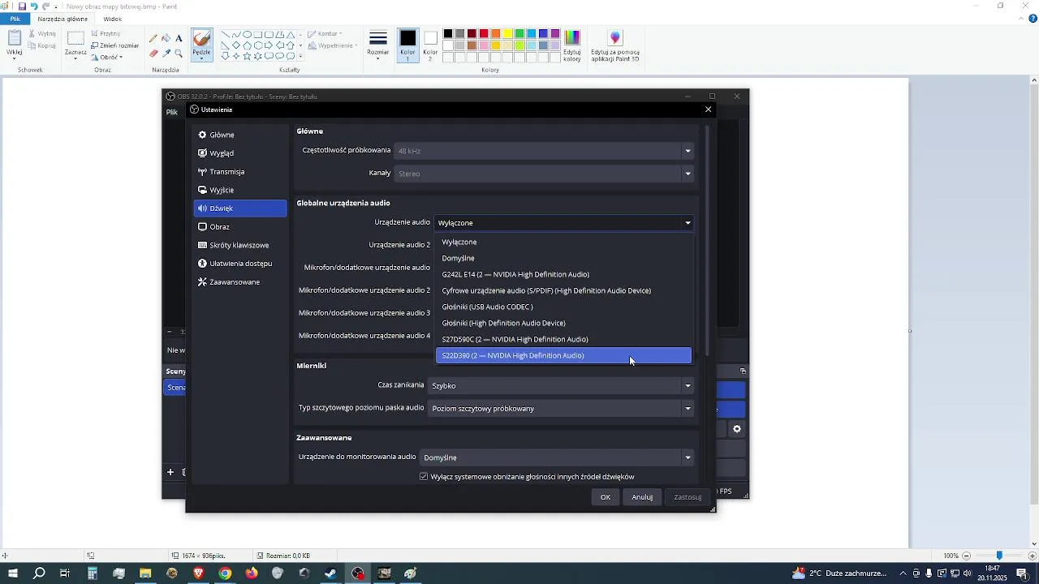The image size is (1039, 584).
Task: Open the Kanały Stereo dropdown
Action: tap(544, 174)
